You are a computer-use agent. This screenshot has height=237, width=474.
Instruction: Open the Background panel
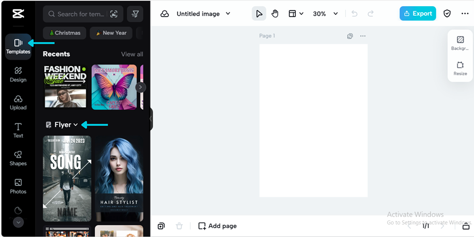460,43
